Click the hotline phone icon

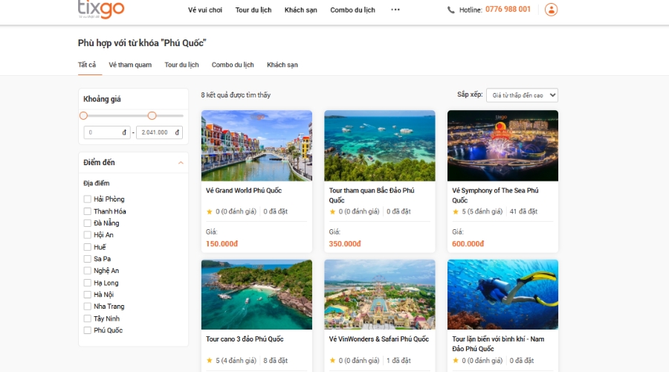click(451, 10)
